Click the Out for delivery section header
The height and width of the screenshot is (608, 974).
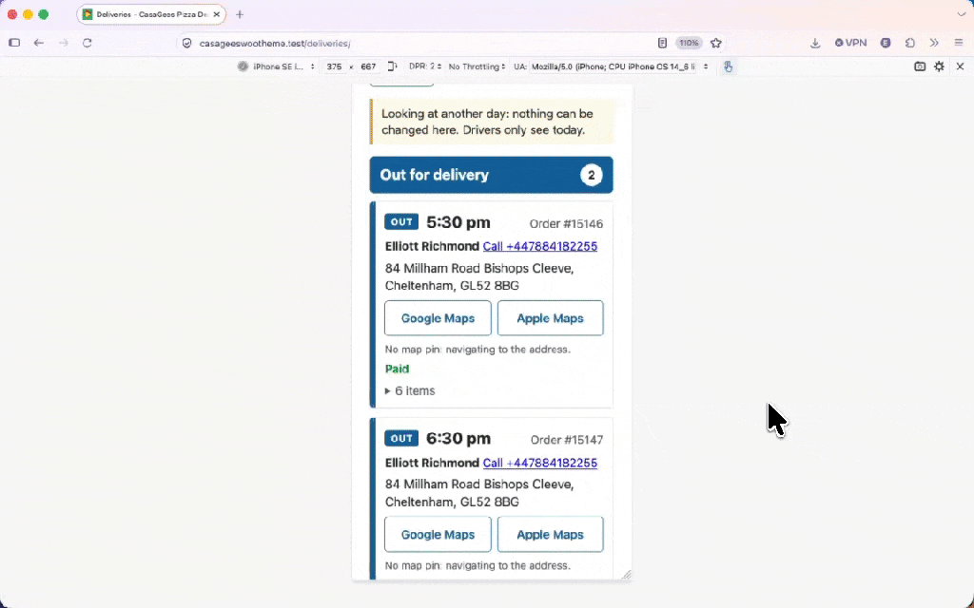(x=492, y=175)
